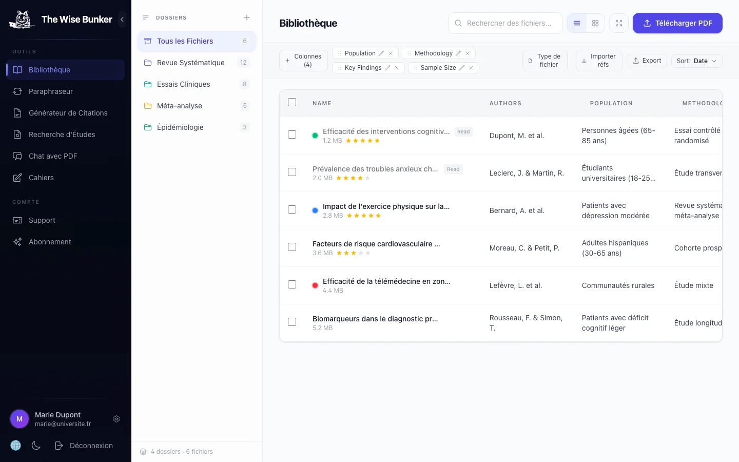Switch to grid view layout
Viewport: 739px width, 462px height.
tap(595, 23)
